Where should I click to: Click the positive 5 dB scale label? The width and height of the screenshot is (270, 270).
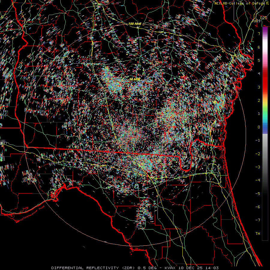[259, 60]
